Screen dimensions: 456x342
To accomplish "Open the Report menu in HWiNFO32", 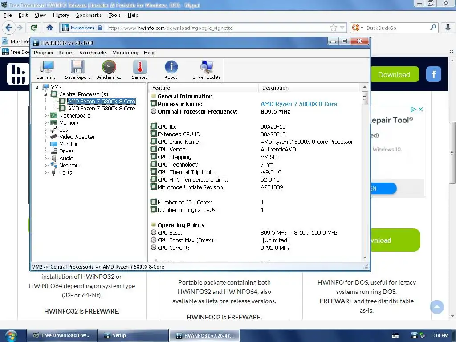I will (x=66, y=53).
